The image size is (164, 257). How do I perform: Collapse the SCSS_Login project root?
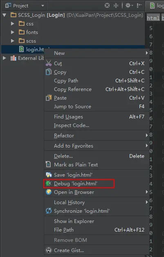coord(4,15)
